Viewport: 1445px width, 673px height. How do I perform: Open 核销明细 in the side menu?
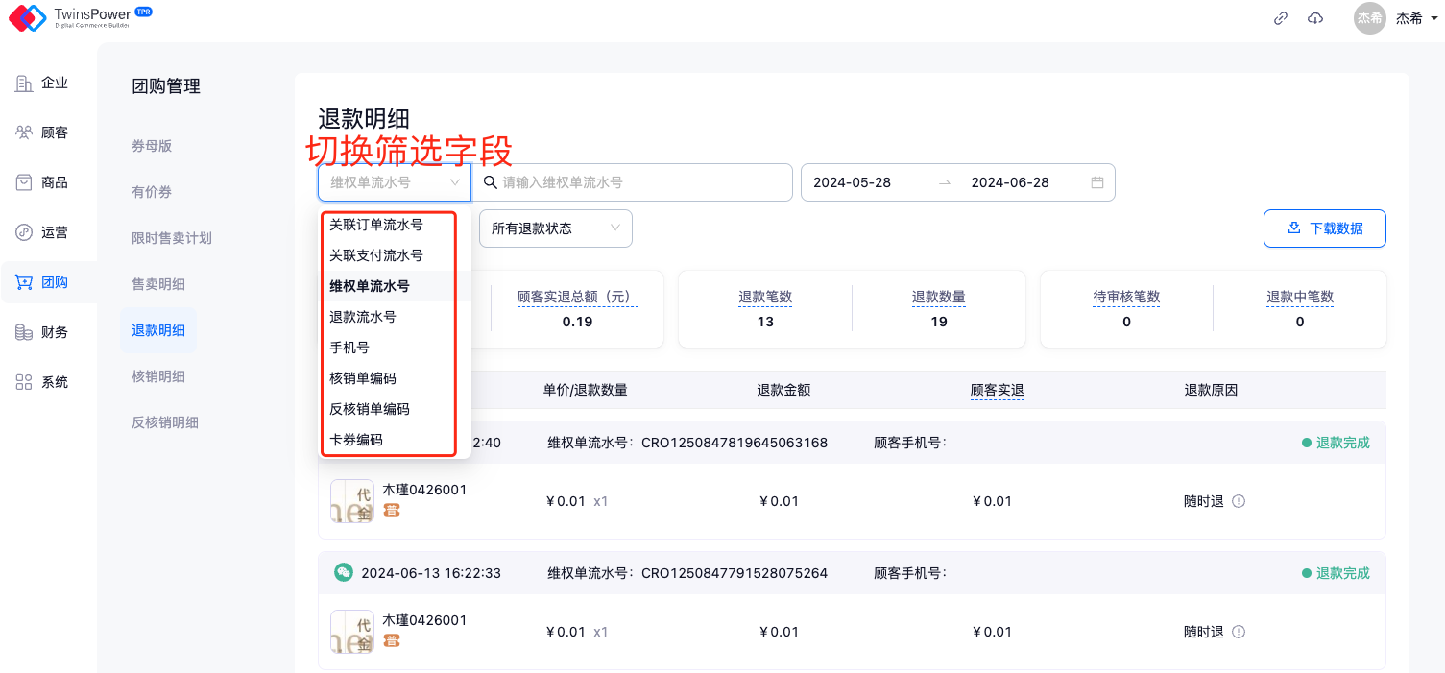click(158, 376)
